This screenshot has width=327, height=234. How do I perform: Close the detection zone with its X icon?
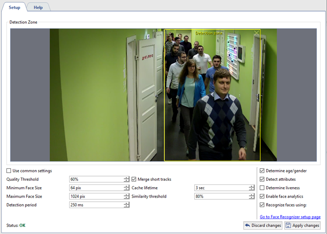pos(257,33)
